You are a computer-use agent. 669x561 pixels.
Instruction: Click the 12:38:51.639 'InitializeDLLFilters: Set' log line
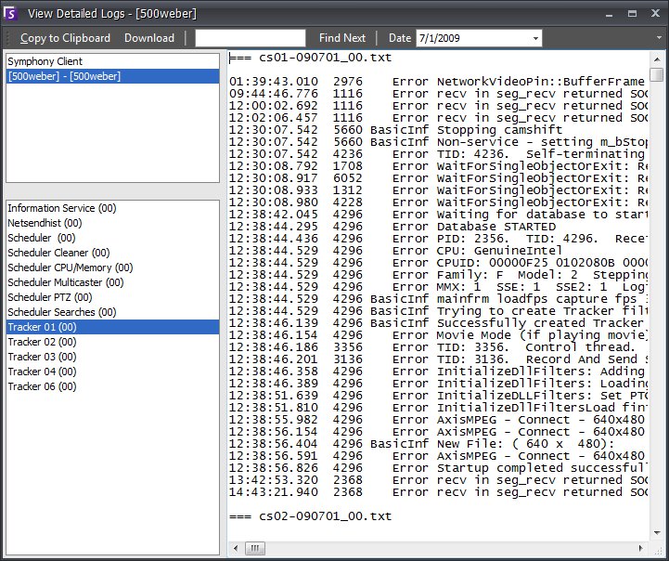438,396
